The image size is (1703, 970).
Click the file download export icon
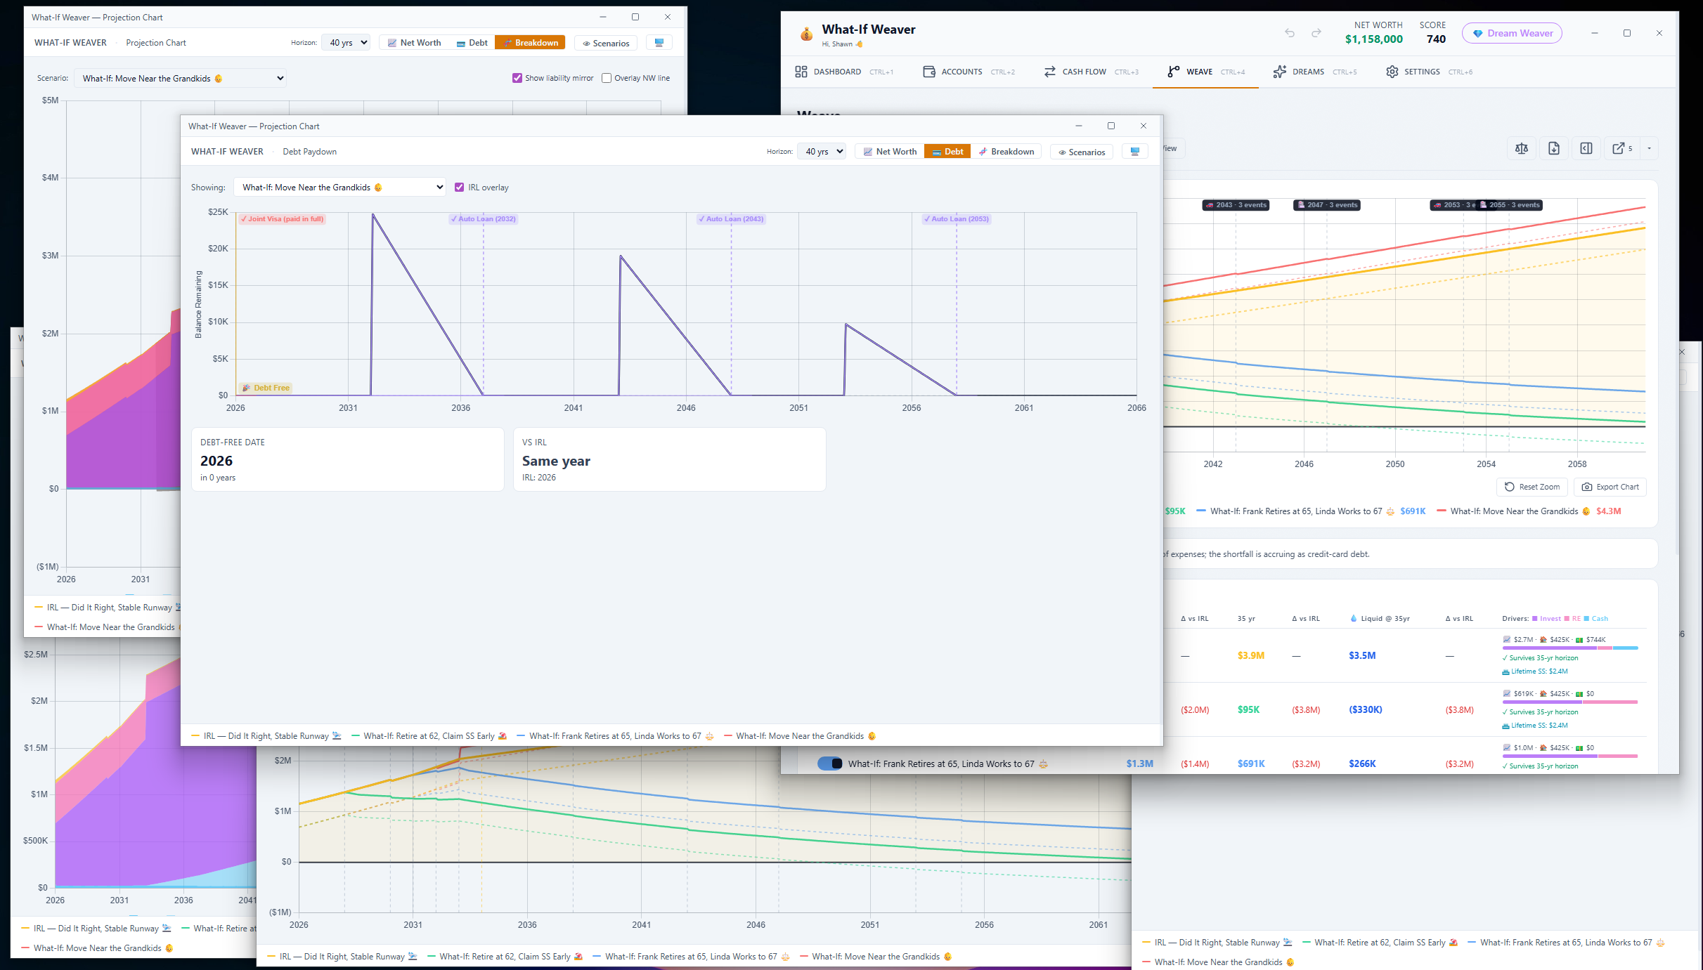tap(1554, 148)
